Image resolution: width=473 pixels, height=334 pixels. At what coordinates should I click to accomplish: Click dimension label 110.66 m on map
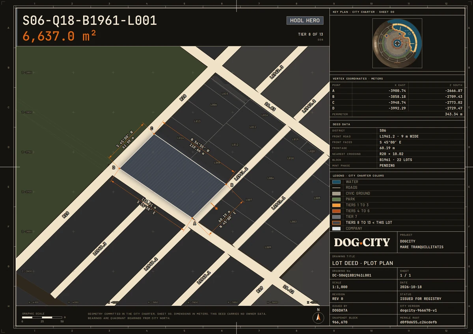[197, 150]
